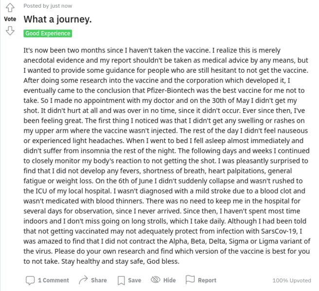The image size is (319, 291).
Task: Click the speech bubble comment icon
Action: [30, 280]
